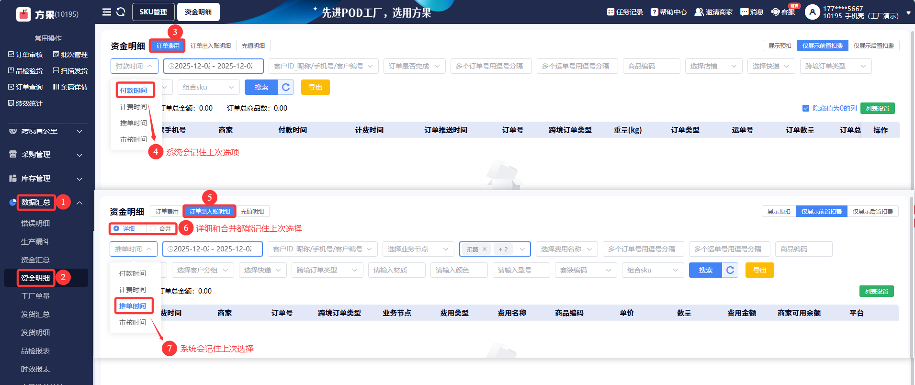Click the yellow 导出 button in upper panel
Image resolution: width=915 pixels, height=385 pixels.
click(x=315, y=87)
